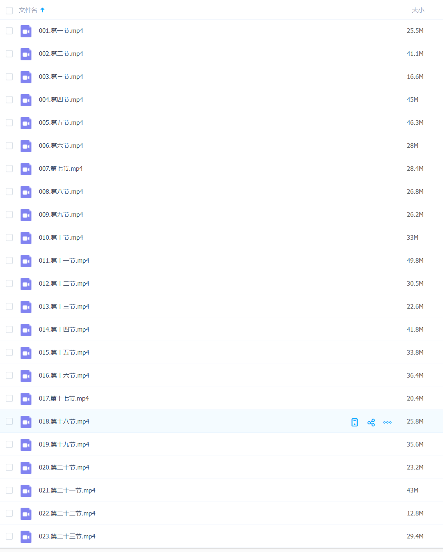Image resolution: width=443 pixels, height=552 pixels.
Task: Click the video icon of 021.第二十一节.mp4
Action: click(26, 491)
